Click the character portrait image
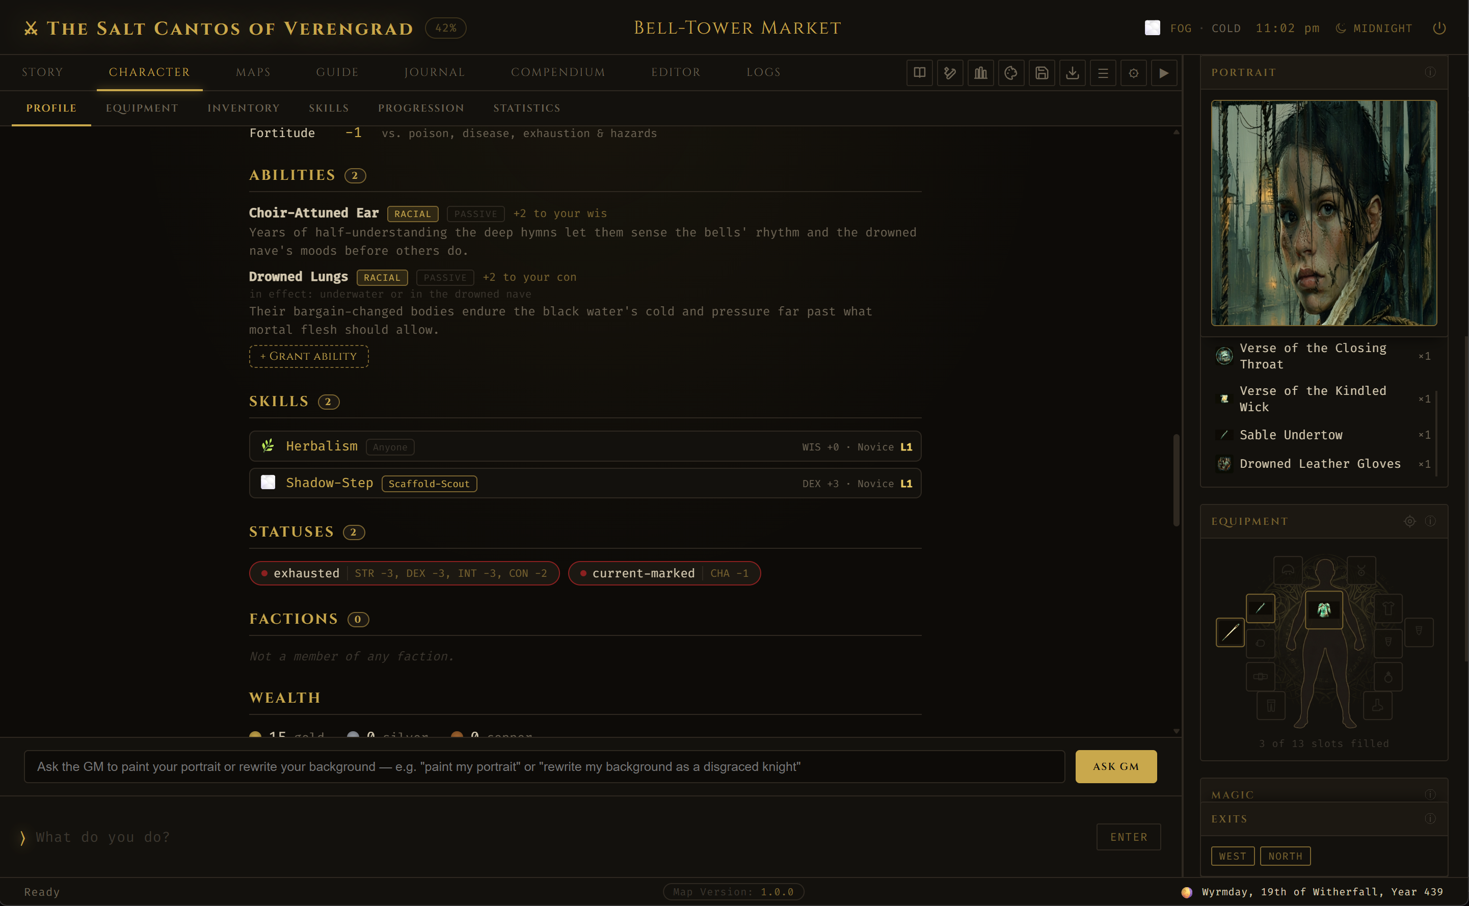This screenshot has height=906, width=1469. click(1323, 212)
